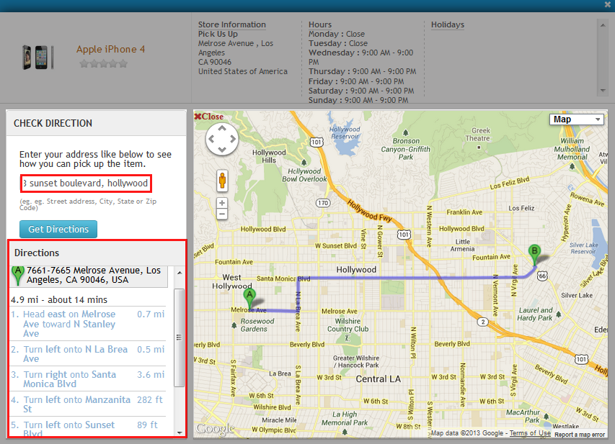
Task: Click directions list scrollbar down arrow
Action: click(x=180, y=432)
